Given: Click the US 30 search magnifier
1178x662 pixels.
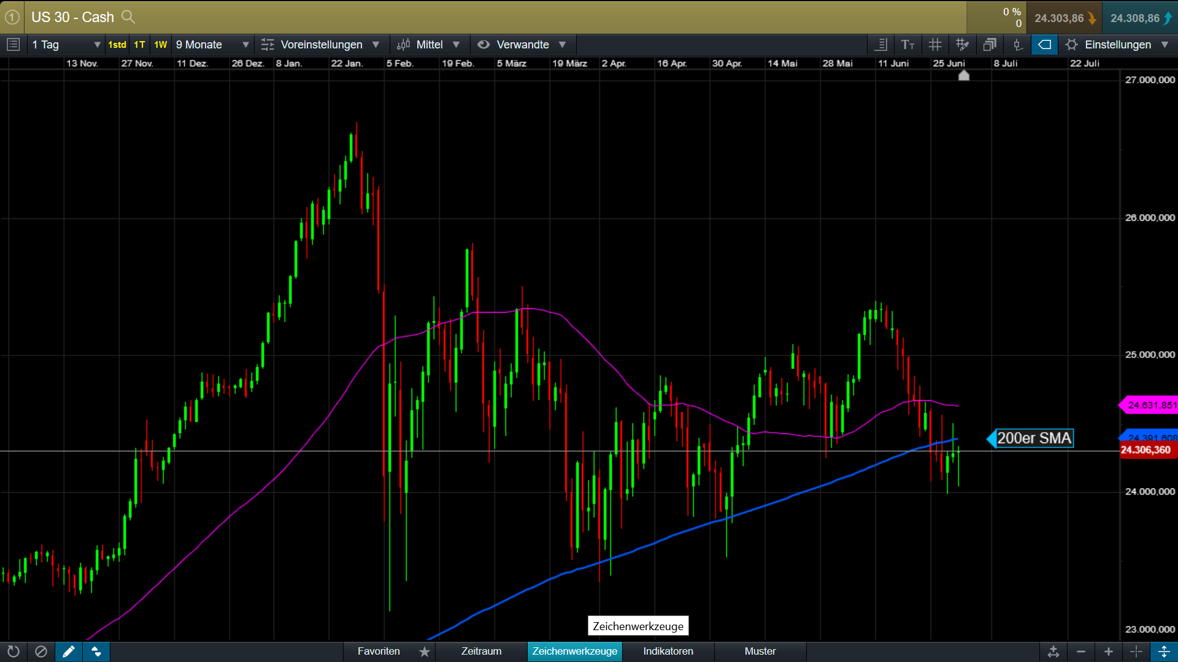Looking at the screenshot, I should pos(128,17).
